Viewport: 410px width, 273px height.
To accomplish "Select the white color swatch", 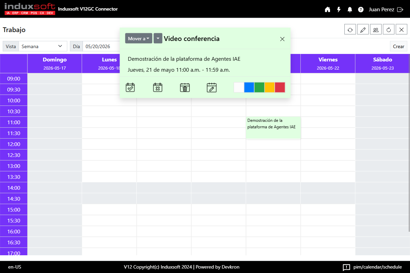I will click(x=239, y=87).
